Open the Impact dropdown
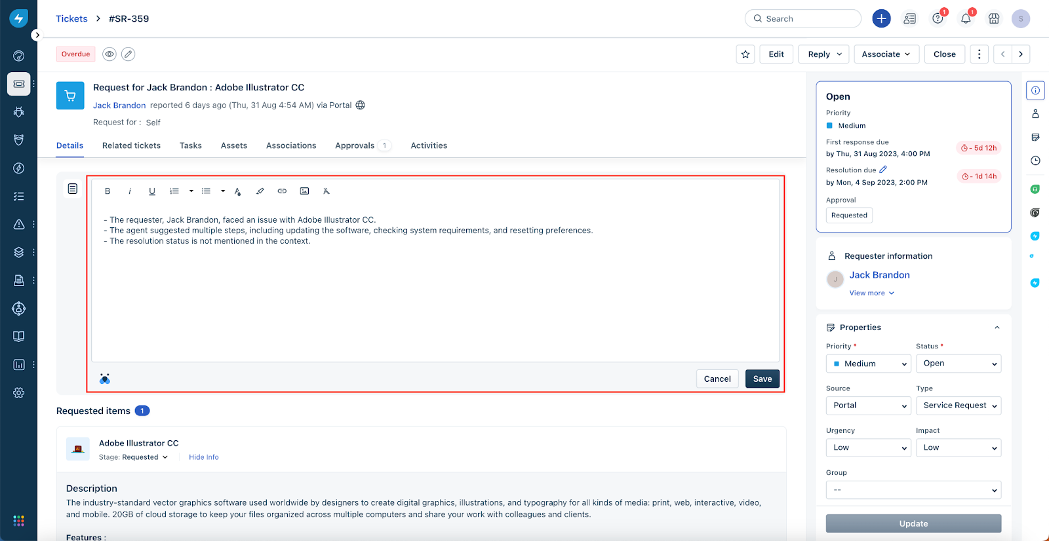The image size is (1049, 541). pos(959,448)
